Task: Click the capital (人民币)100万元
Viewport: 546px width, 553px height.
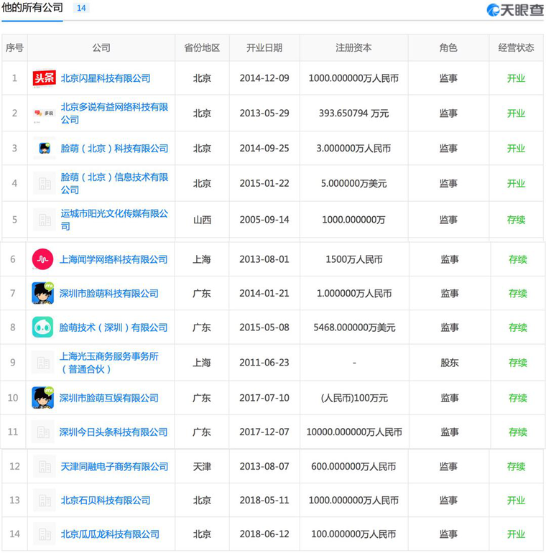Action: point(354,398)
